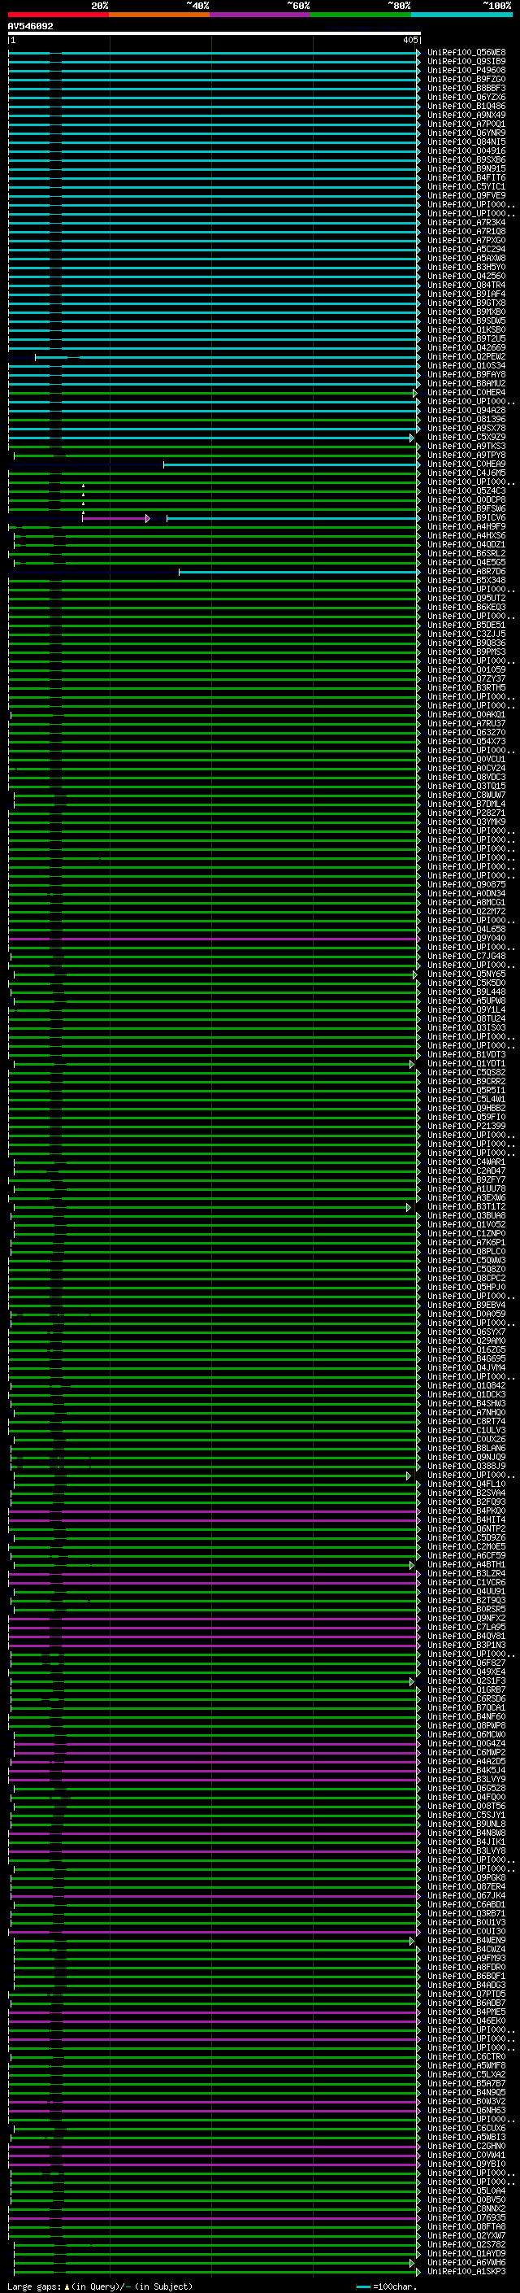Click the hit label UniRef100_Q90875
520x2293 pixels.
tap(466, 885)
